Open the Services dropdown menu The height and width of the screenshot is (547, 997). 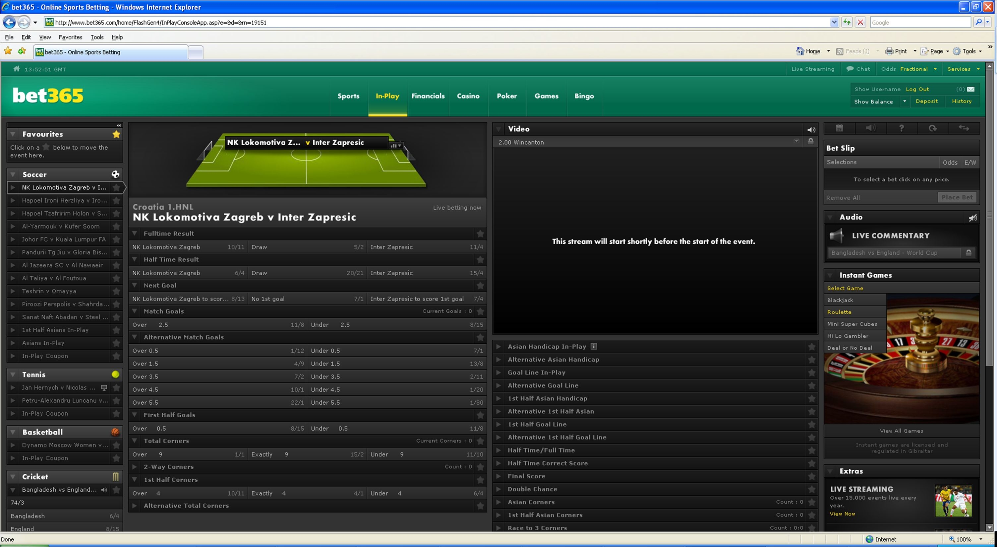(963, 69)
